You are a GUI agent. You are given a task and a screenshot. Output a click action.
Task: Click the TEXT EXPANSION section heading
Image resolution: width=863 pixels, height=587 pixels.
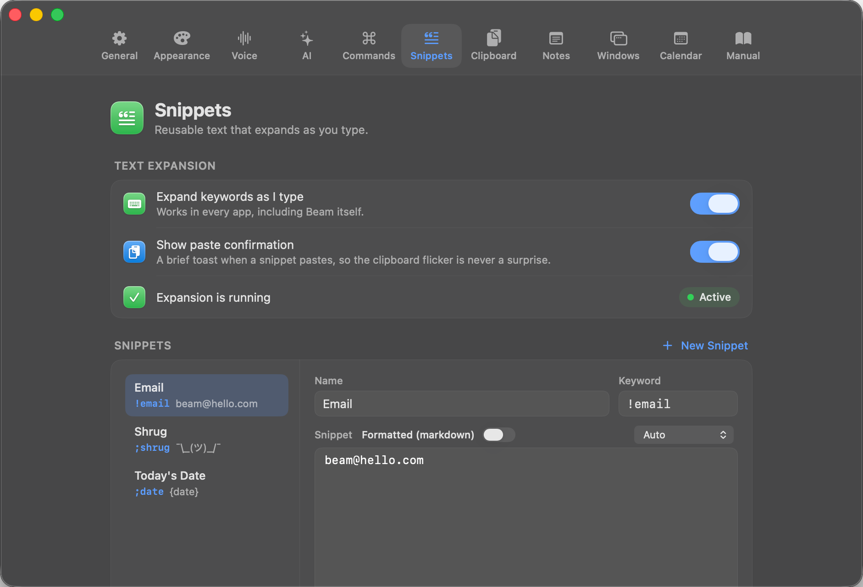(x=165, y=166)
